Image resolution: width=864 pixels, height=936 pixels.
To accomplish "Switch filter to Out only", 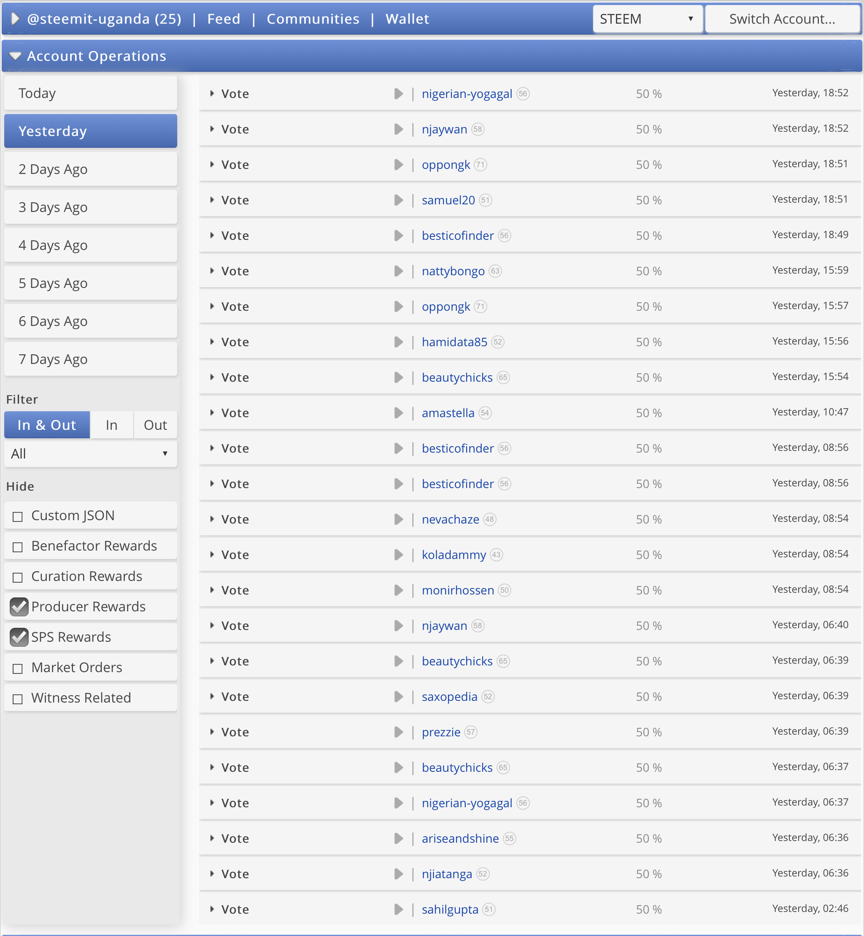I will [x=155, y=425].
